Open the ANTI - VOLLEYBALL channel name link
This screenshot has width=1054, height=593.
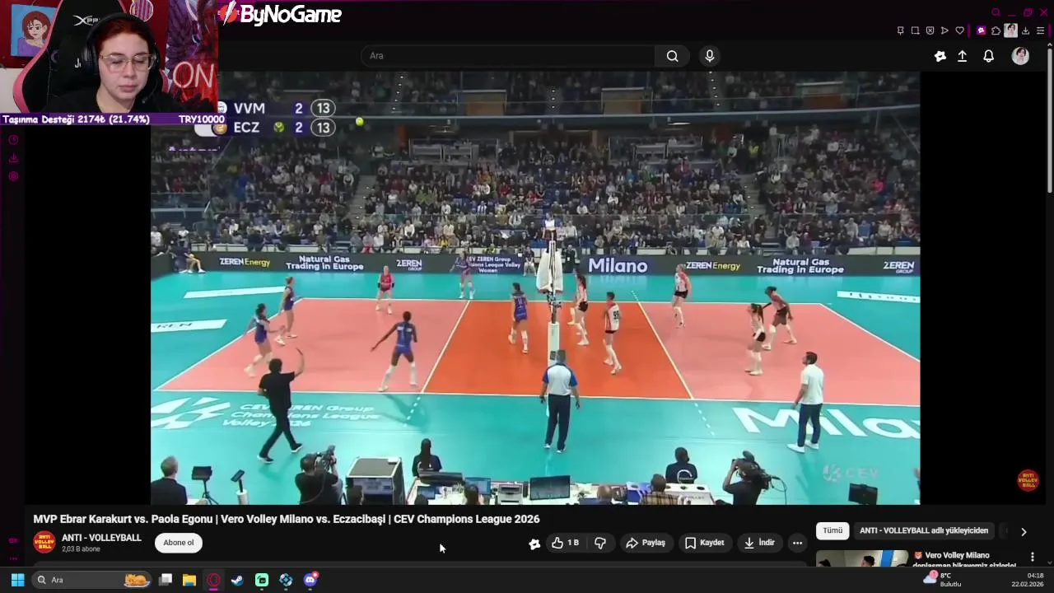pos(101,538)
